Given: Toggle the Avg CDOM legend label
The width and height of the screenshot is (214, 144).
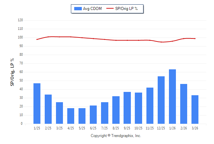Looking at the screenshot, I should coord(92,9).
